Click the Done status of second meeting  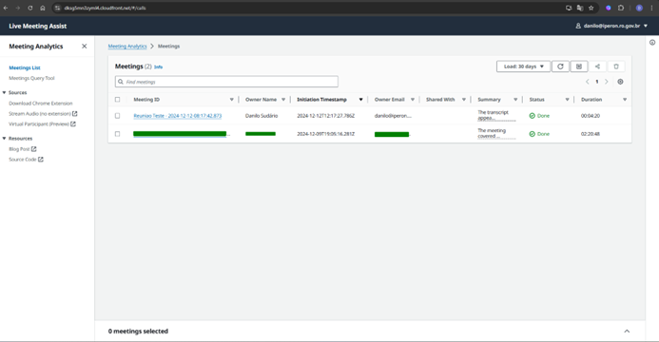point(539,134)
